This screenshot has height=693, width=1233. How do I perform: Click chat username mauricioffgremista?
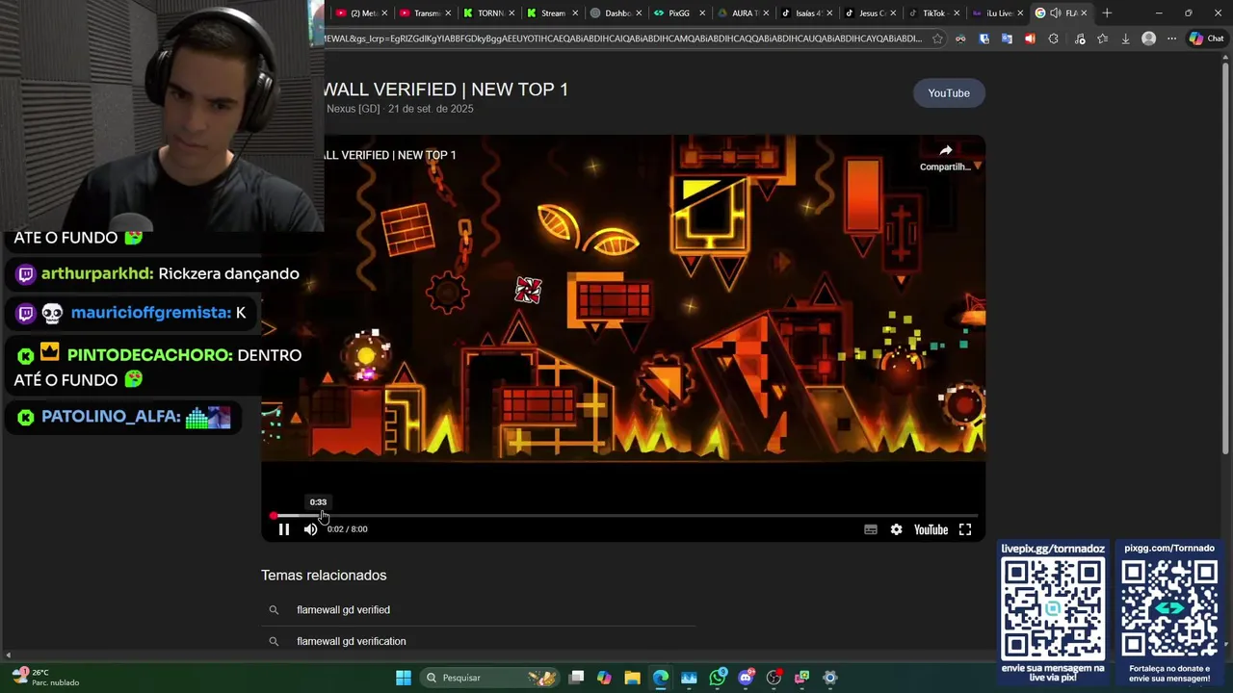point(151,313)
